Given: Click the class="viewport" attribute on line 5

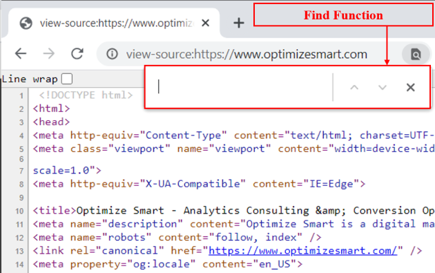Looking at the screenshot, I should click(x=120, y=149).
